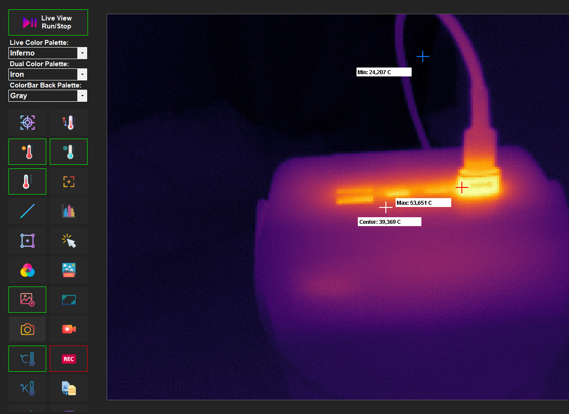
Task: Open the Live Color Palette dropdown
Action: tap(48, 53)
